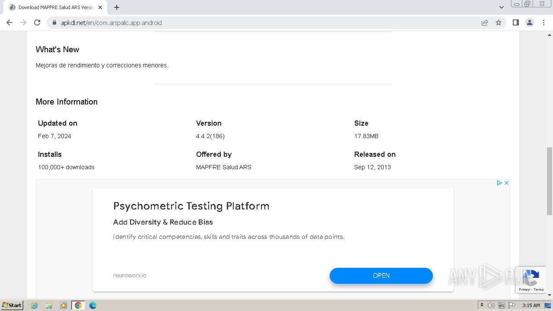
Task: Visit neuroworx.io ad link
Action: [x=130, y=276]
